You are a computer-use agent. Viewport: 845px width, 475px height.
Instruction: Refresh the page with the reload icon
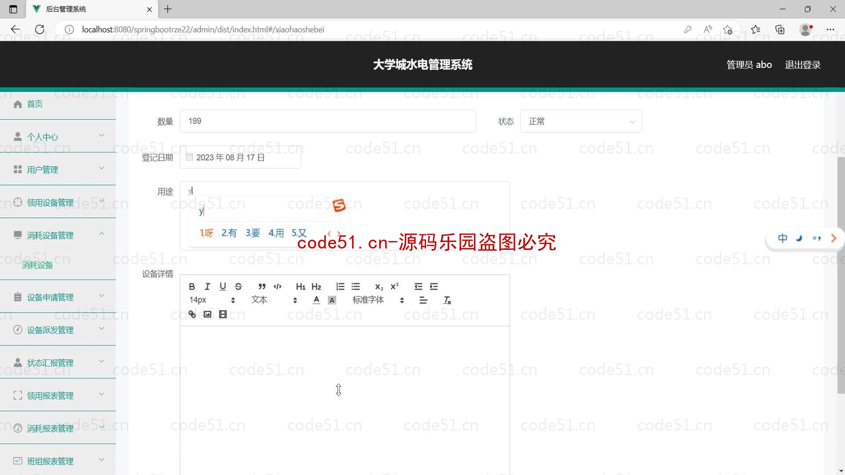40,29
